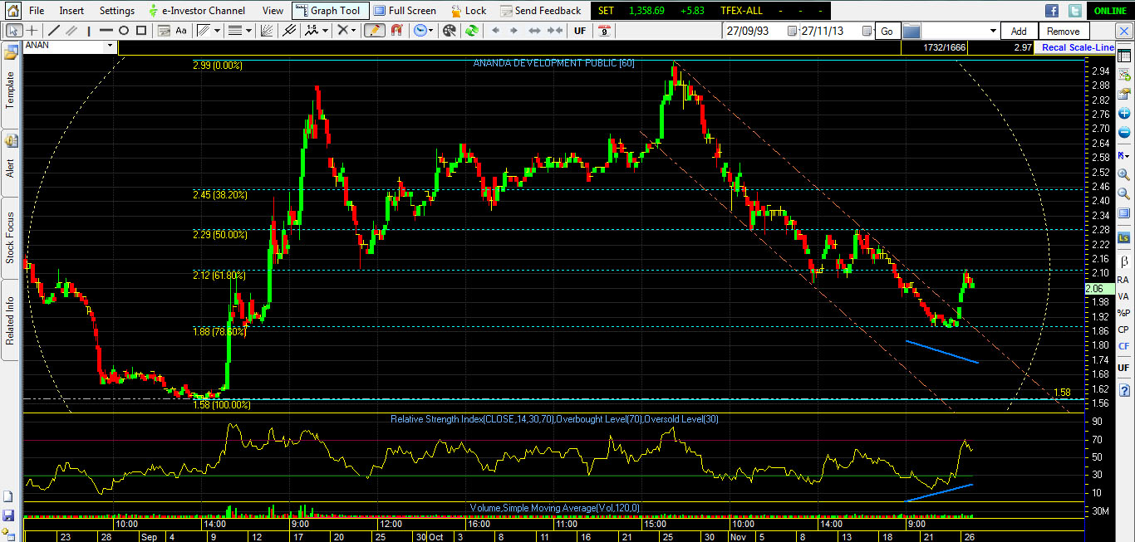Select the horizontal line tool
The image size is (1135, 542).
(106, 31)
